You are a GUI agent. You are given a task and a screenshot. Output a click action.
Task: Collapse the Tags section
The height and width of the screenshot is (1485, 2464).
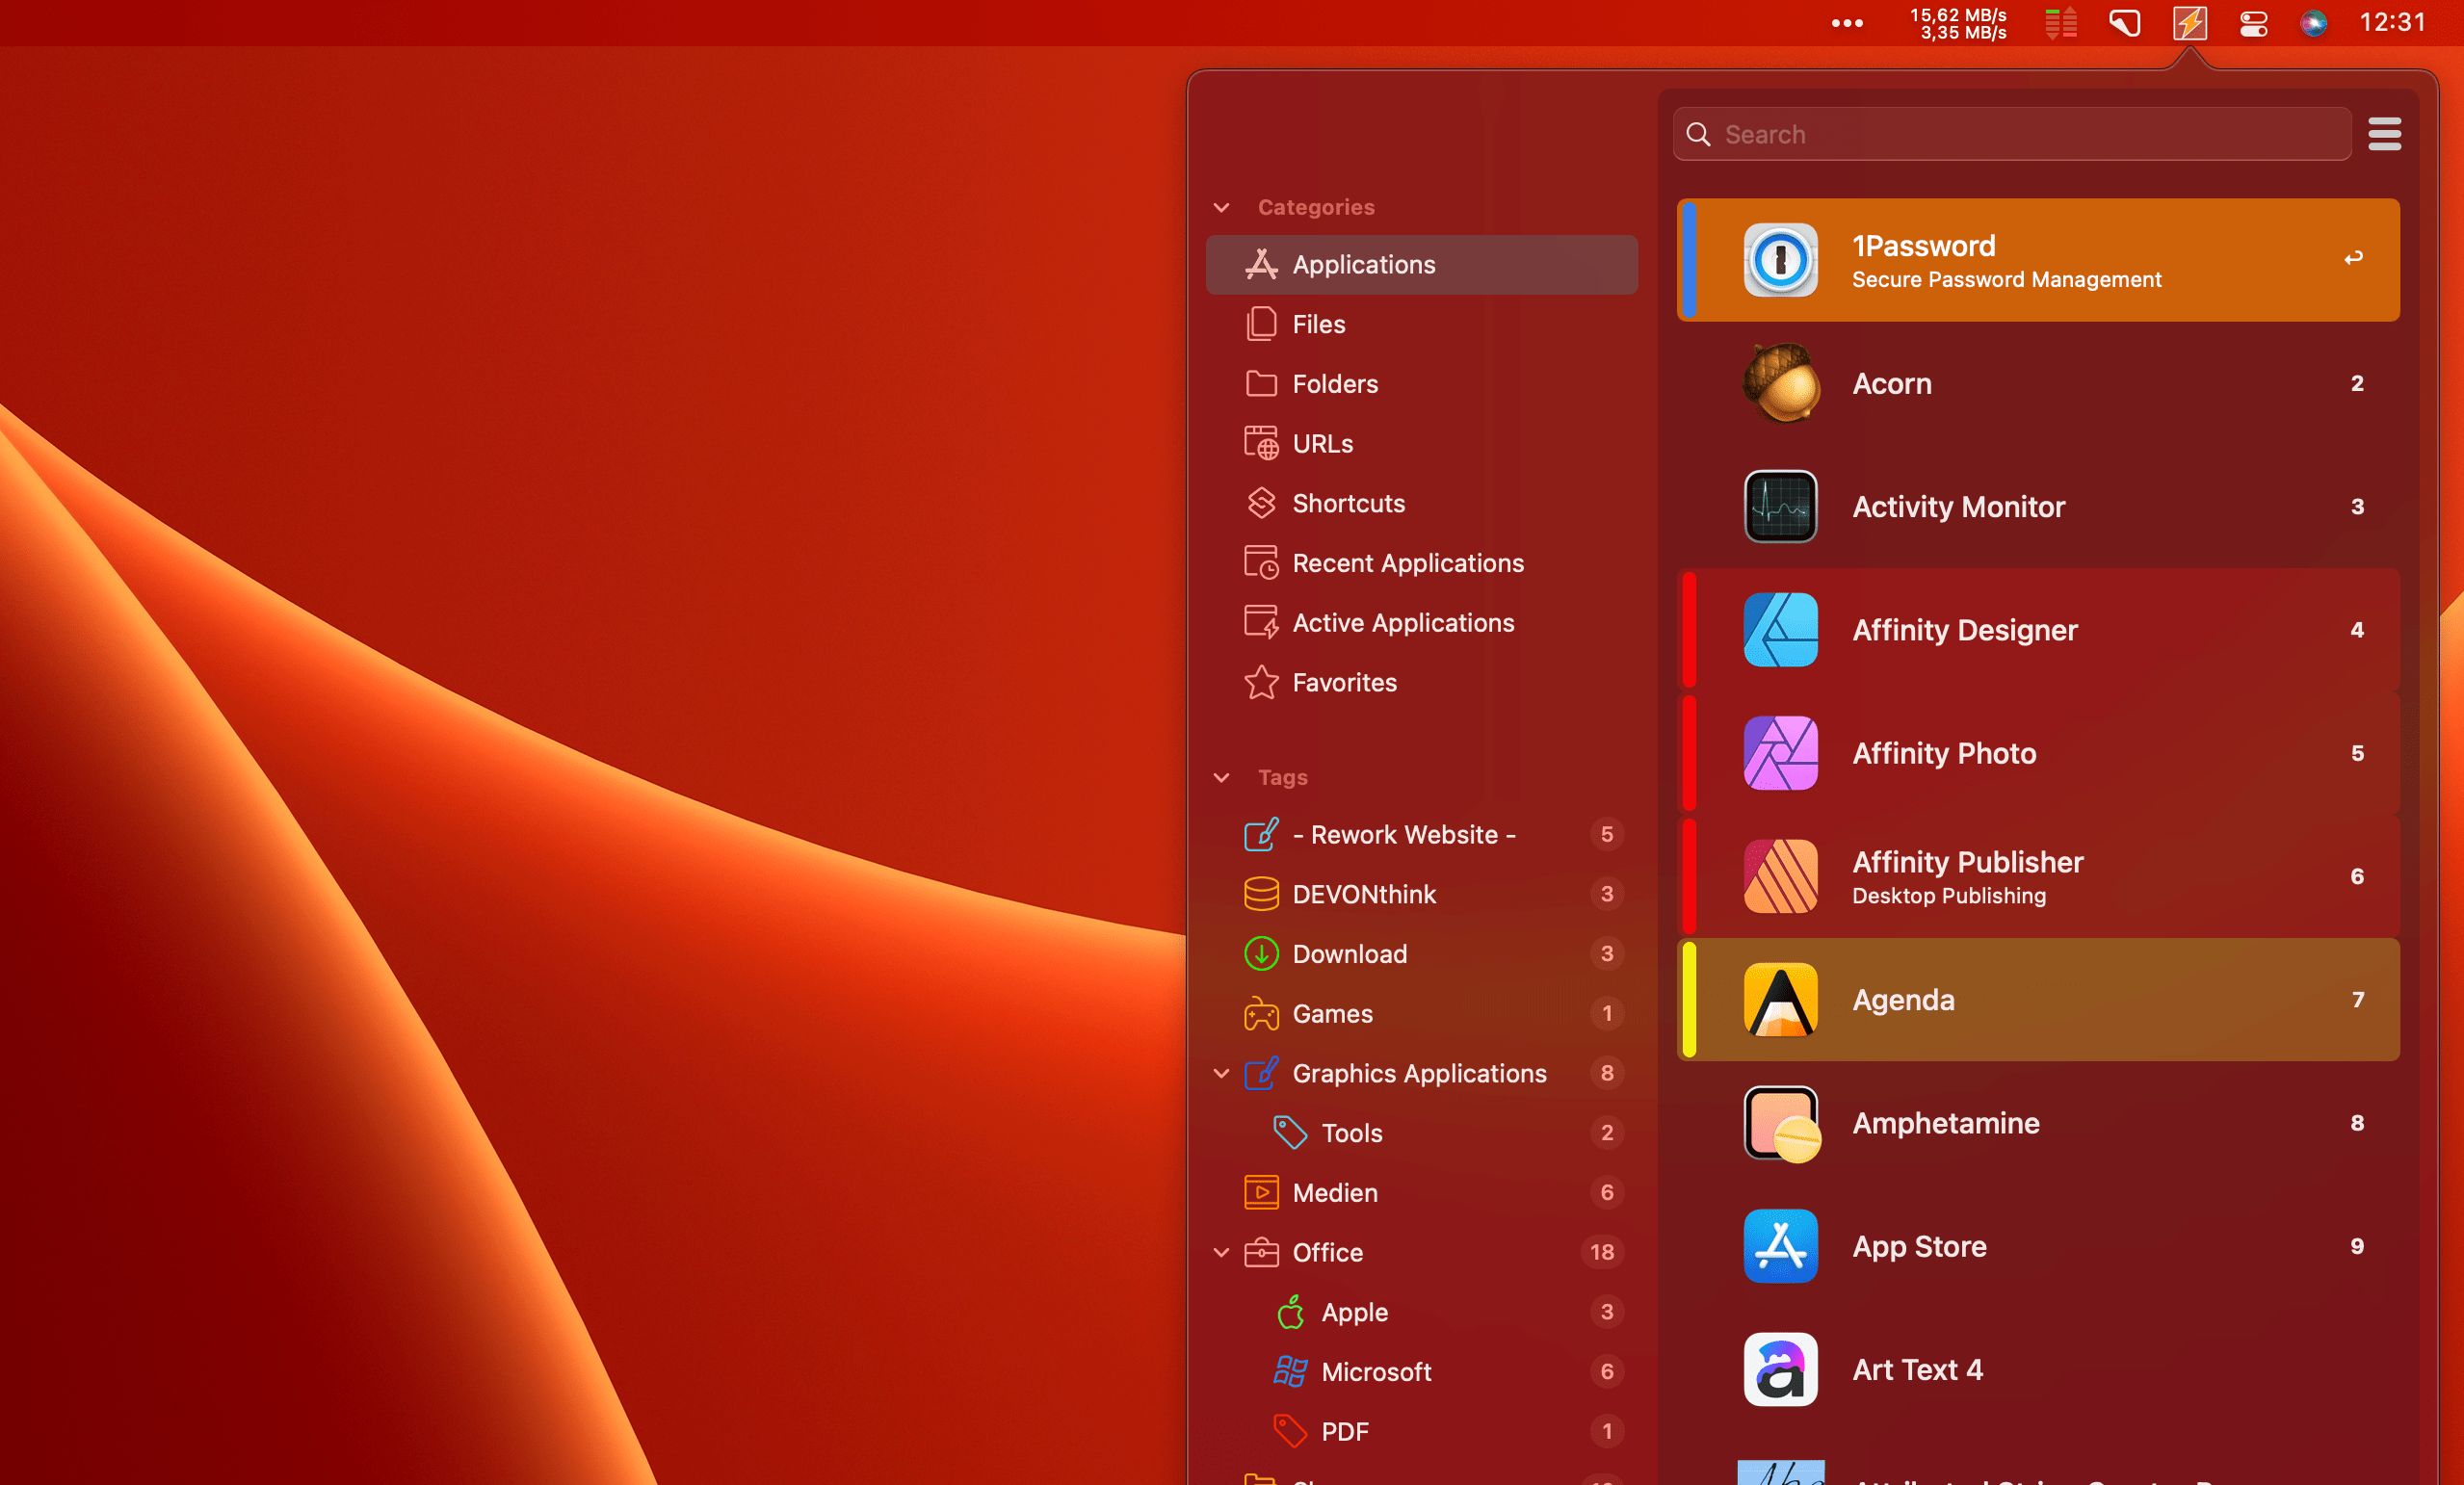[x=1221, y=777]
